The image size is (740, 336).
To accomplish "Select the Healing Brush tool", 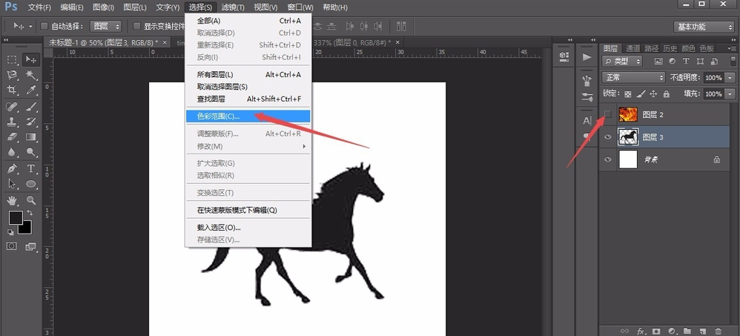I will (x=13, y=107).
